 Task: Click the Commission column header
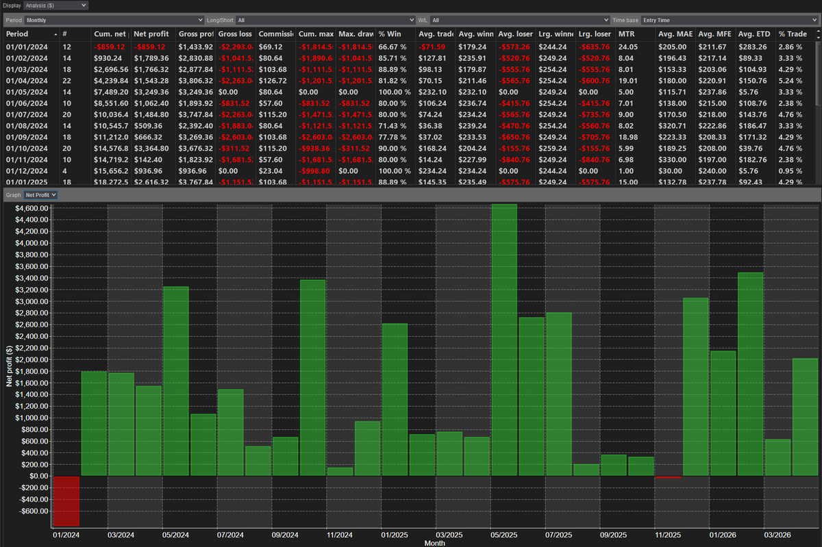pyautogui.click(x=276, y=34)
